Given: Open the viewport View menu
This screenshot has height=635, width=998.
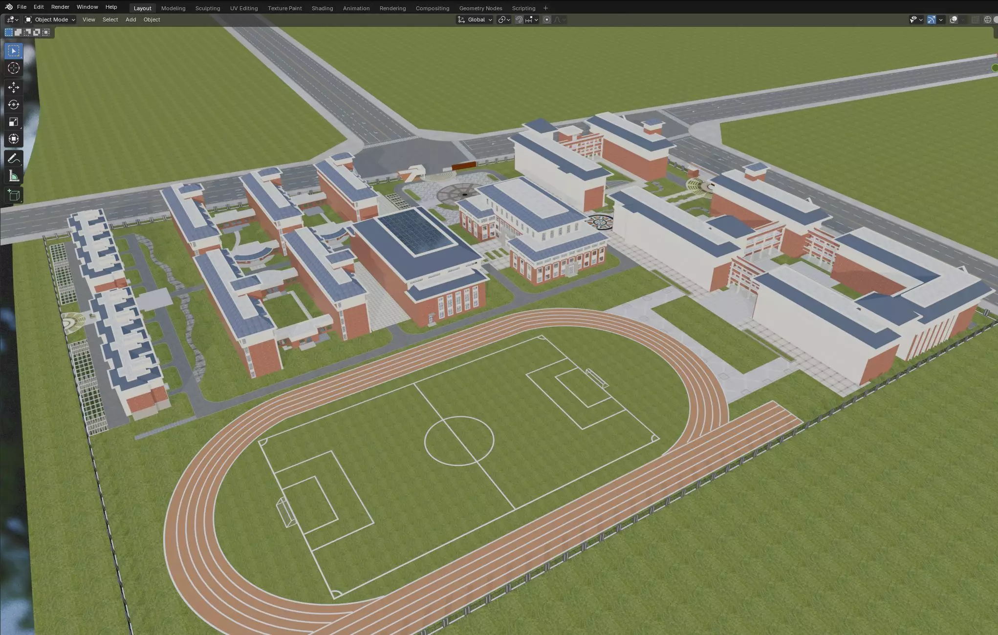Looking at the screenshot, I should pyautogui.click(x=88, y=20).
